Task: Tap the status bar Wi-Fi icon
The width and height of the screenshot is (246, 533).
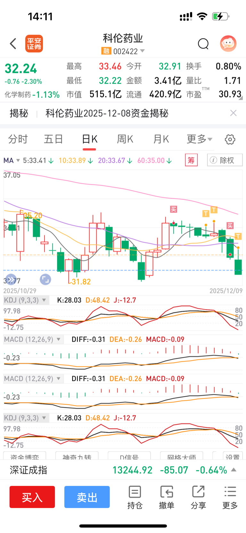Action: 202,16
